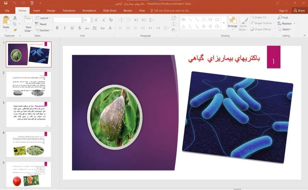Open the File menu

[x=7, y=10]
